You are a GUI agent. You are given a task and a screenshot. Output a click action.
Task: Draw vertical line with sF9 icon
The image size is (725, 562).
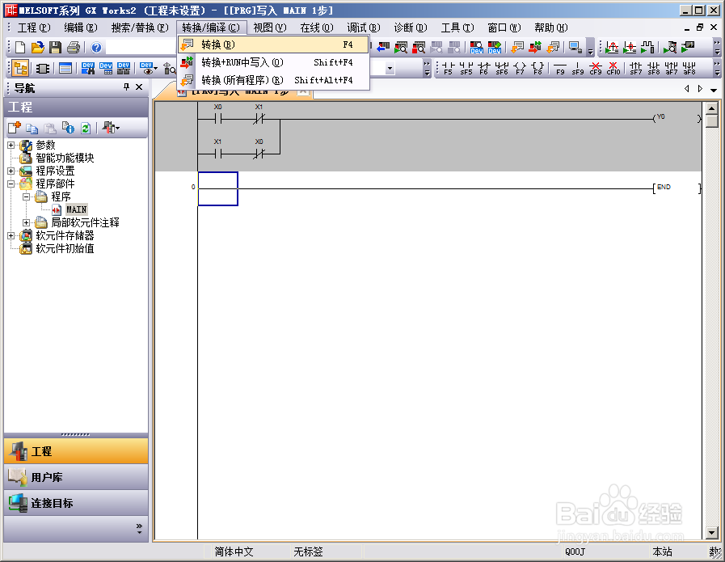tap(578, 69)
